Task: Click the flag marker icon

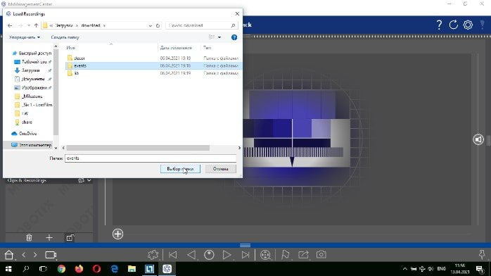Action: click(x=286, y=255)
